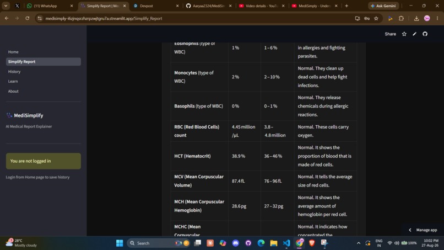Open the 10:02 PM clock and calendar
Viewport: 444px width, 250px height.
point(430,243)
